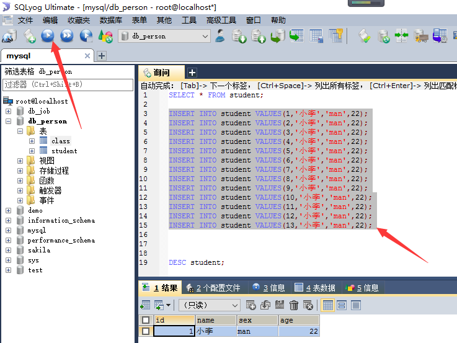Click the name column header
This screenshot has height=343, width=457.
point(216,320)
